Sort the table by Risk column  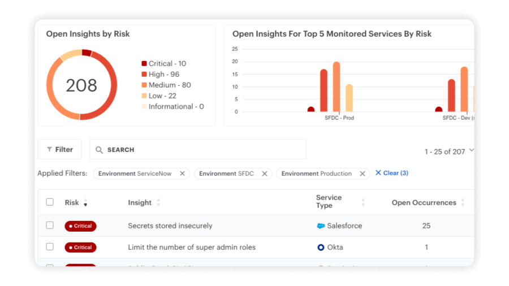(x=85, y=203)
